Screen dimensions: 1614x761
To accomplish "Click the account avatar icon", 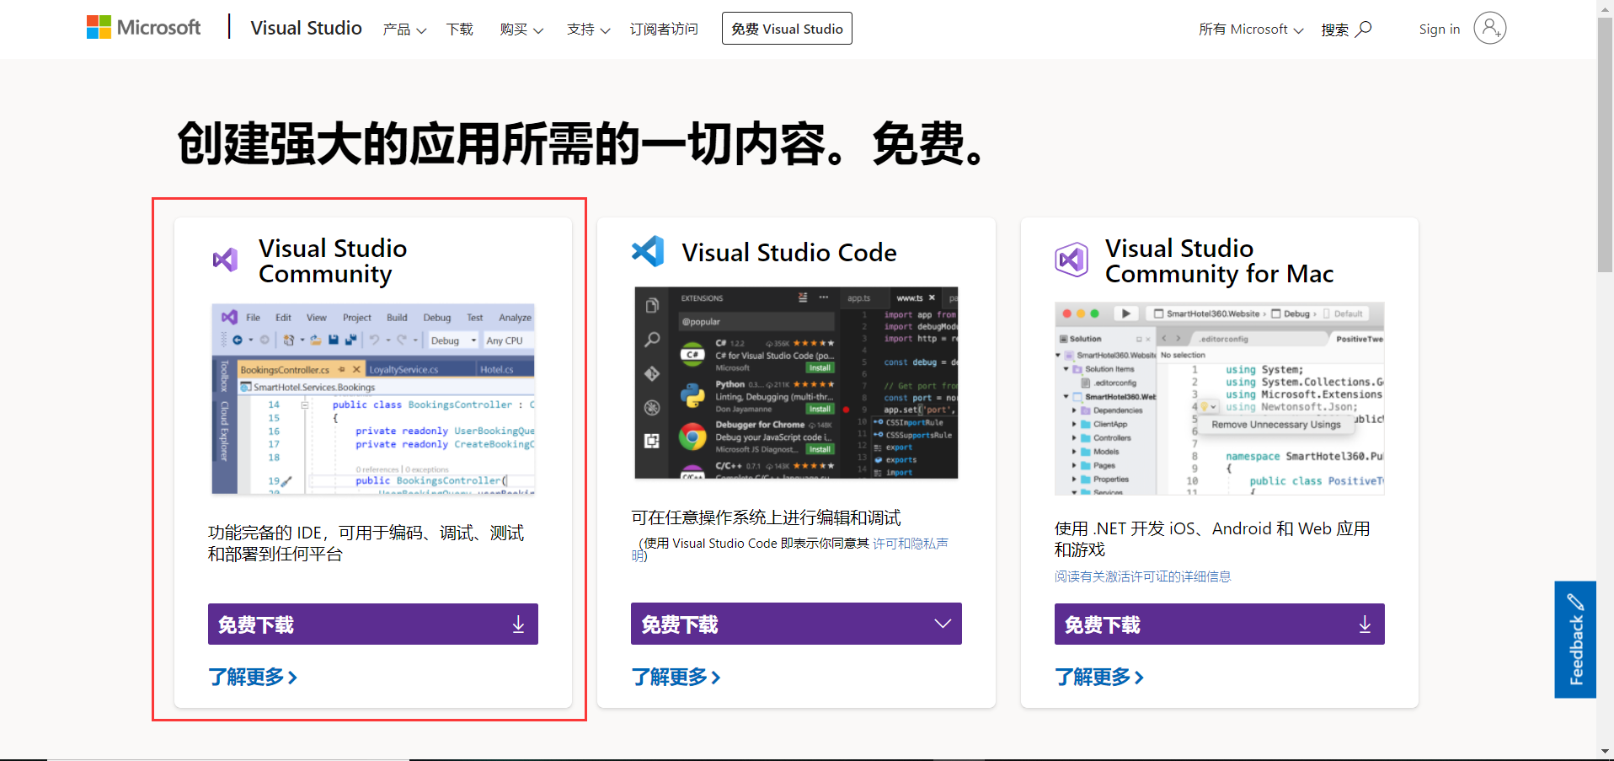I will click(1489, 28).
